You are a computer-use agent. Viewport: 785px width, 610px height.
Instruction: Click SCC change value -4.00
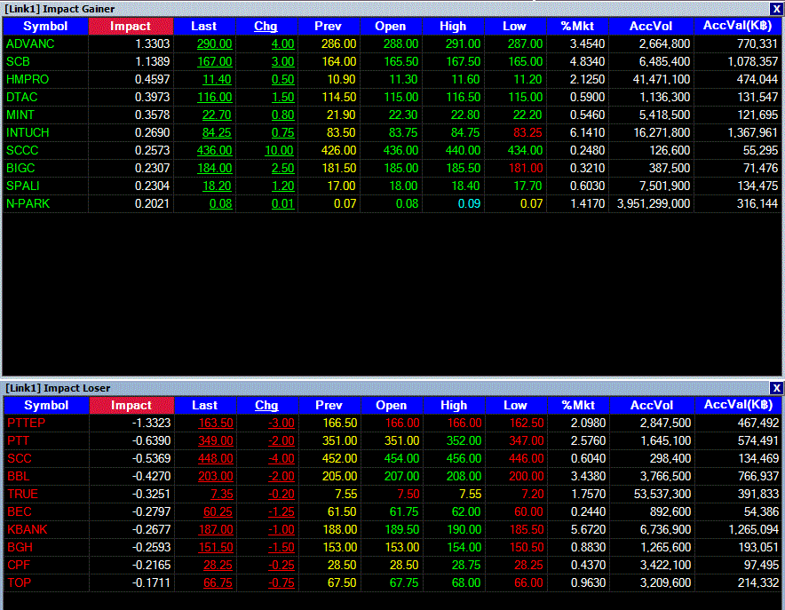click(x=281, y=458)
